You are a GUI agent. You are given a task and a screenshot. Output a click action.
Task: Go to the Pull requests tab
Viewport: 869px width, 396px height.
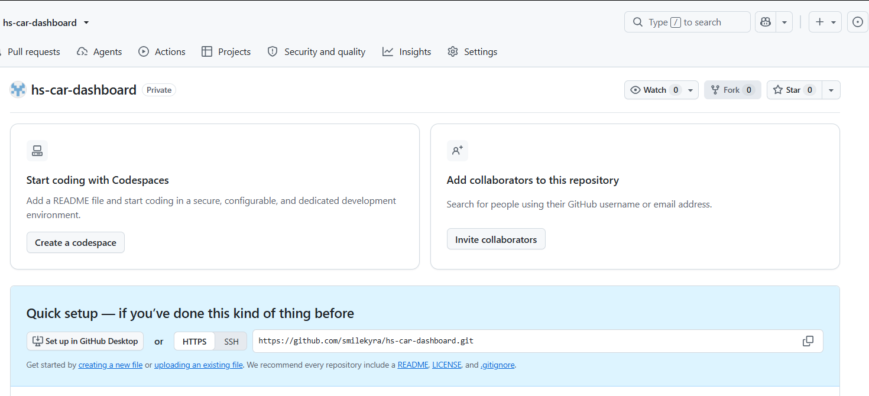[33, 52]
